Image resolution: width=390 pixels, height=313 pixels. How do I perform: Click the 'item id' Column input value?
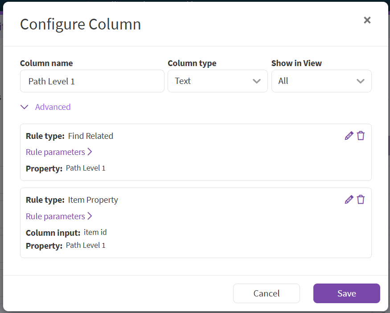click(x=95, y=232)
